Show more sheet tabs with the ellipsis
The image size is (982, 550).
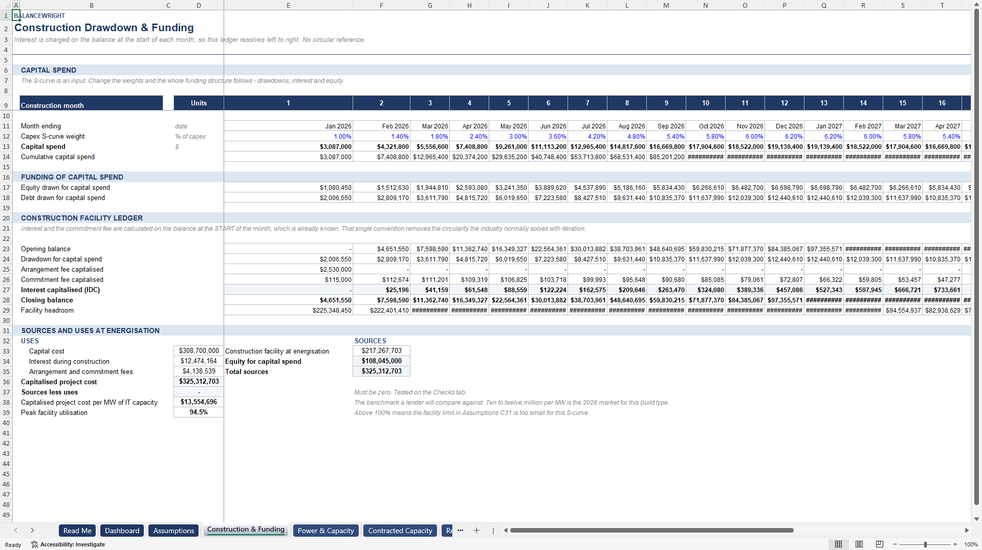[x=460, y=531]
